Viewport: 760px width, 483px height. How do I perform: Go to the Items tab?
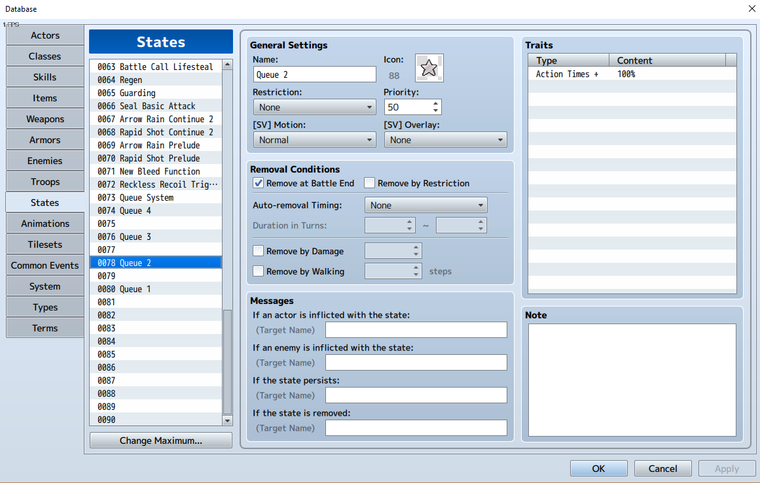[45, 98]
